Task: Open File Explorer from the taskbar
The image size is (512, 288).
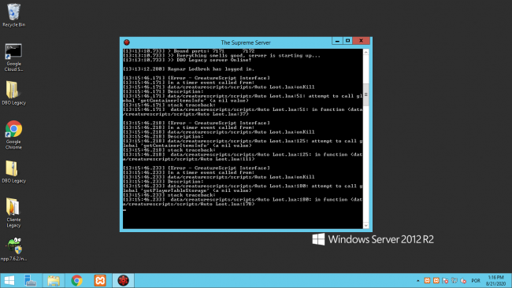Action: (x=54, y=280)
